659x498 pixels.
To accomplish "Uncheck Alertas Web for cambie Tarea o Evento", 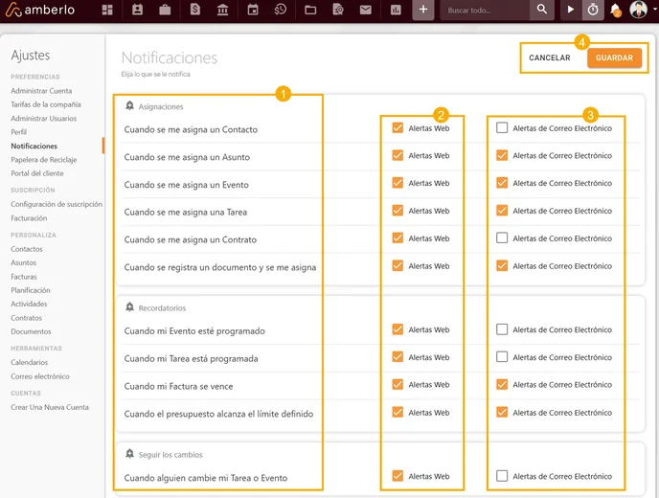I will click(x=398, y=476).
